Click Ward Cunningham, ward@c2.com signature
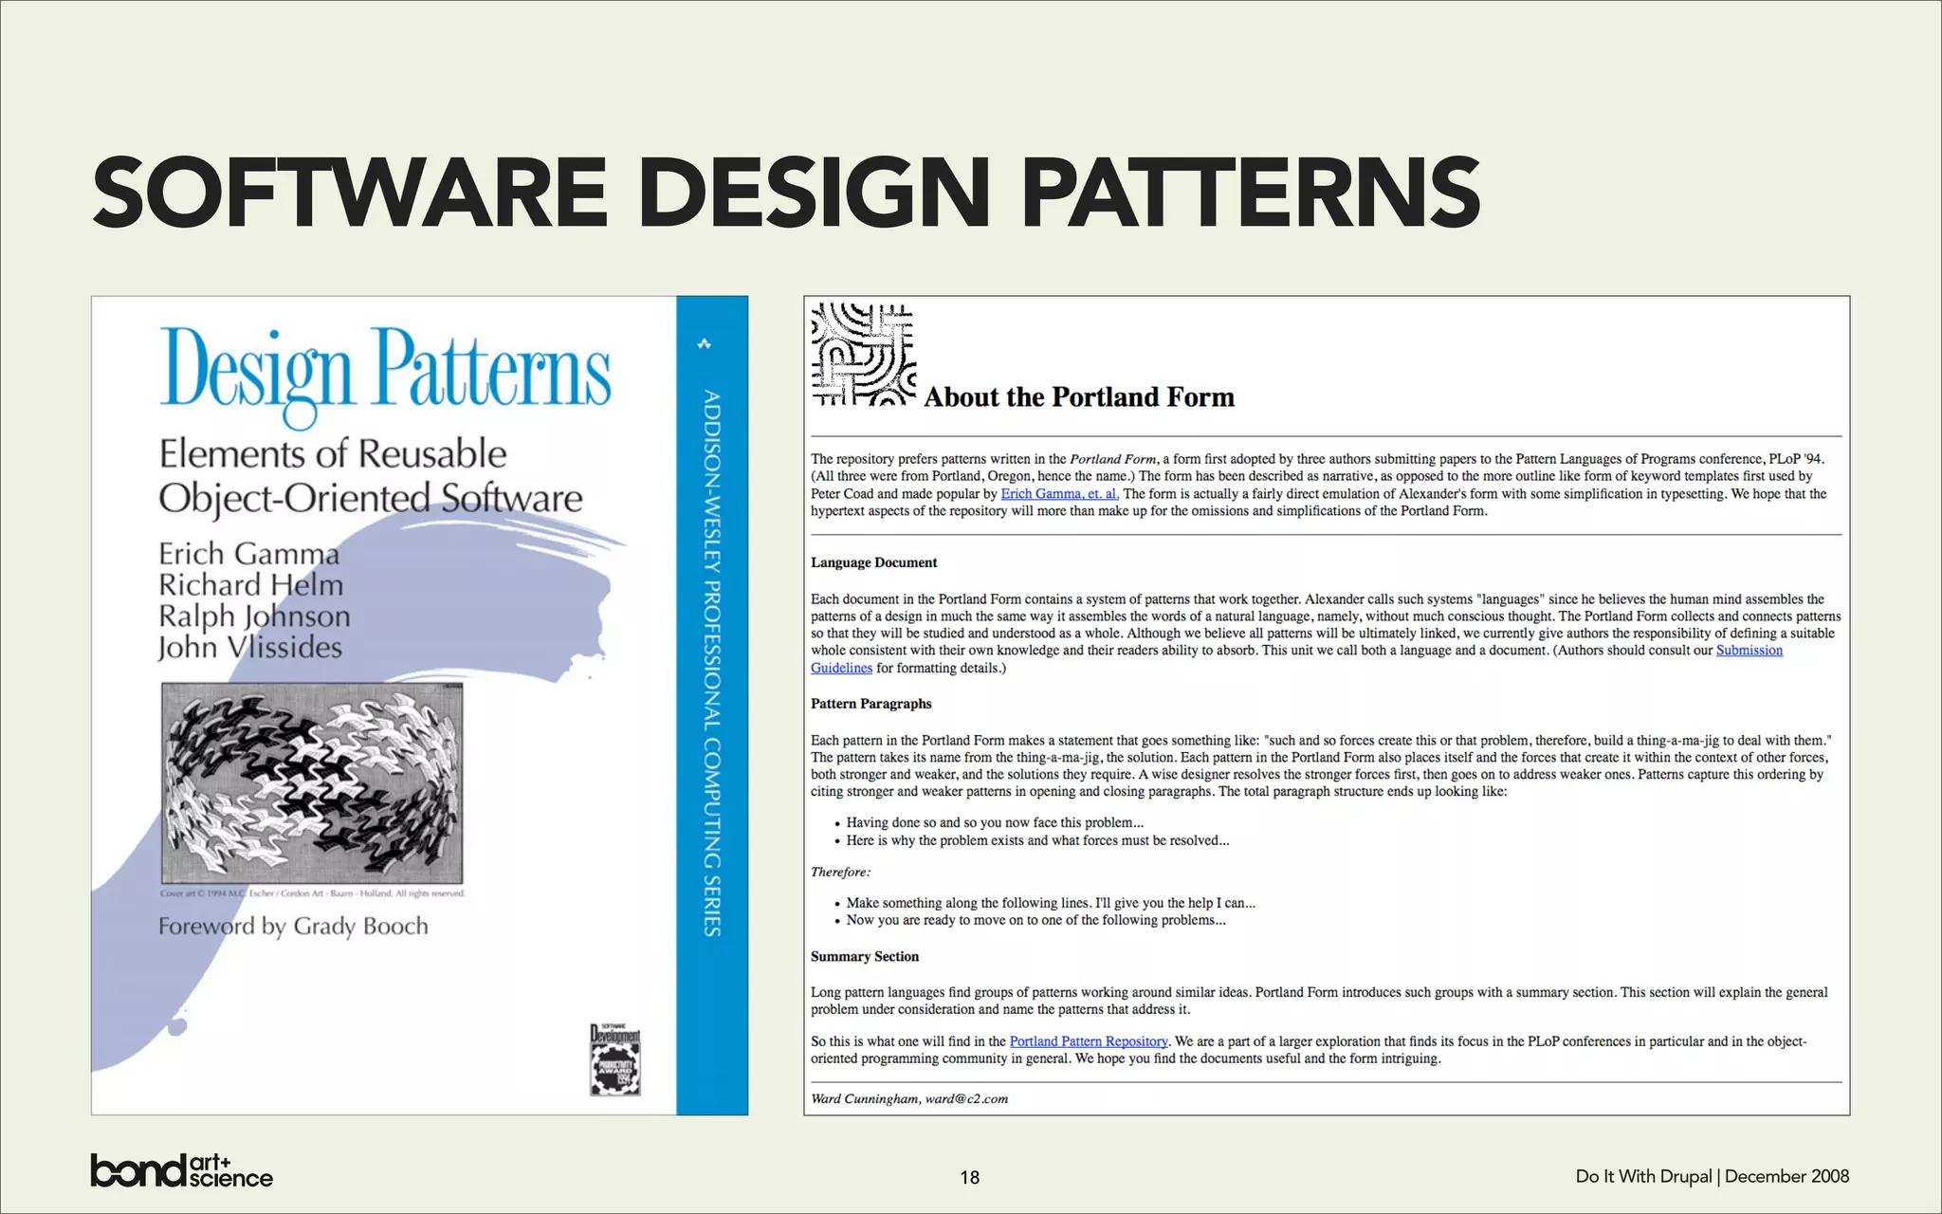The width and height of the screenshot is (1942, 1214). click(x=909, y=1099)
